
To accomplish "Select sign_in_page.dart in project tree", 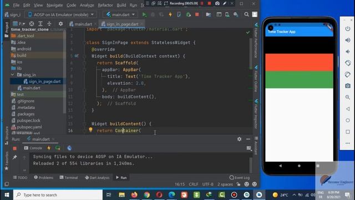I will 42,82.
